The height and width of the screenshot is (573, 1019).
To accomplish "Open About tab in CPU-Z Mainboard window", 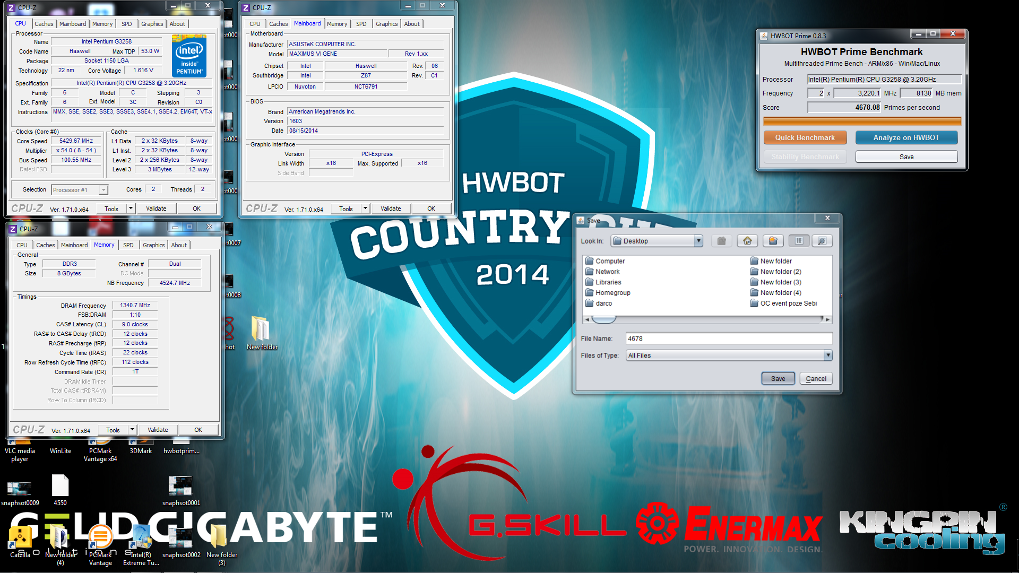I will click(412, 24).
